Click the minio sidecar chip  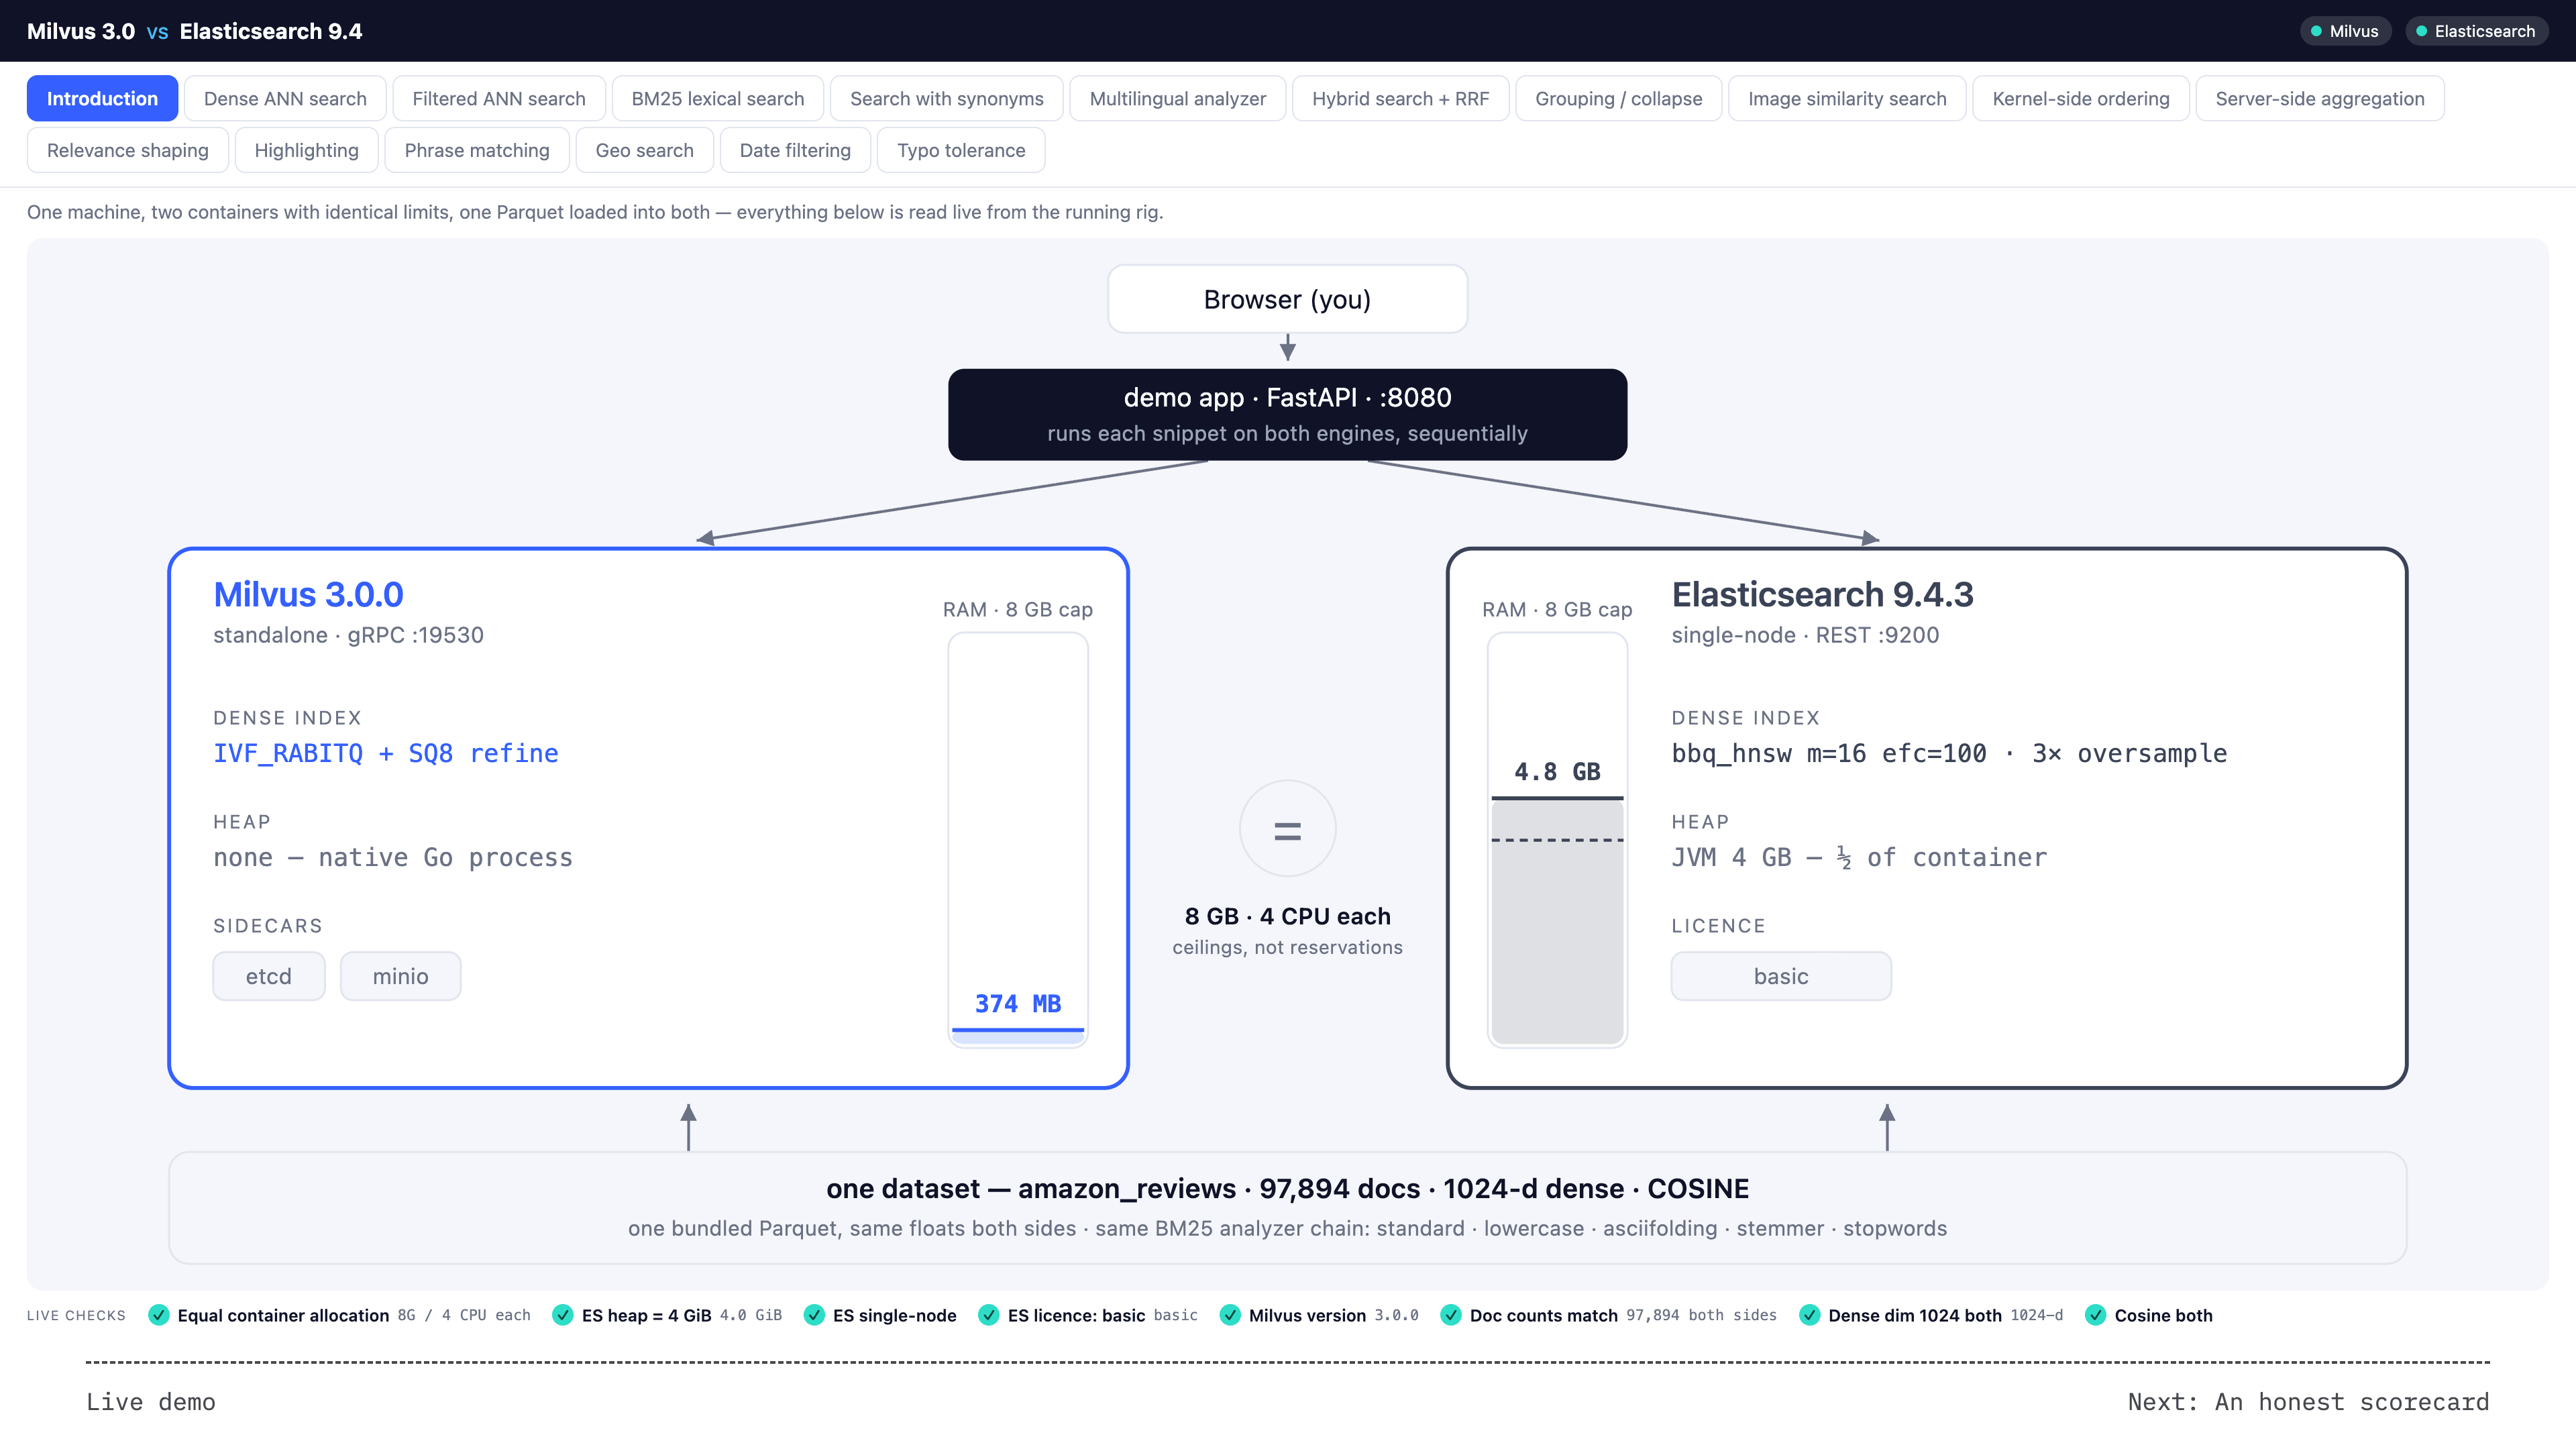[x=401, y=976]
